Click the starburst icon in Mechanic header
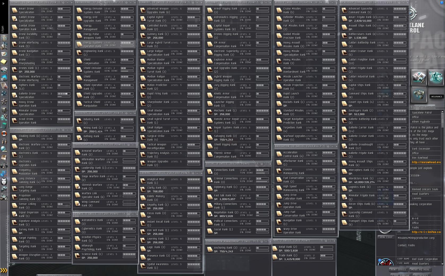This screenshot has height=276, width=445. click(x=257, y=2)
